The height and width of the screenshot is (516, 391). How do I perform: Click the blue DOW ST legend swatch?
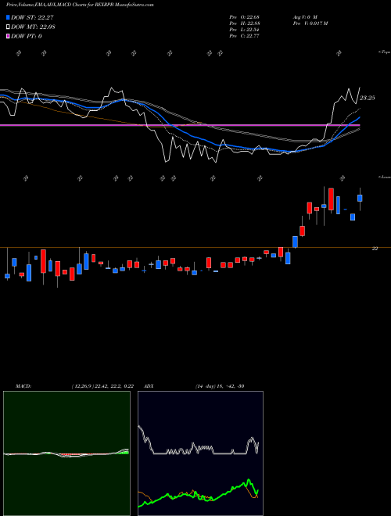8,17
